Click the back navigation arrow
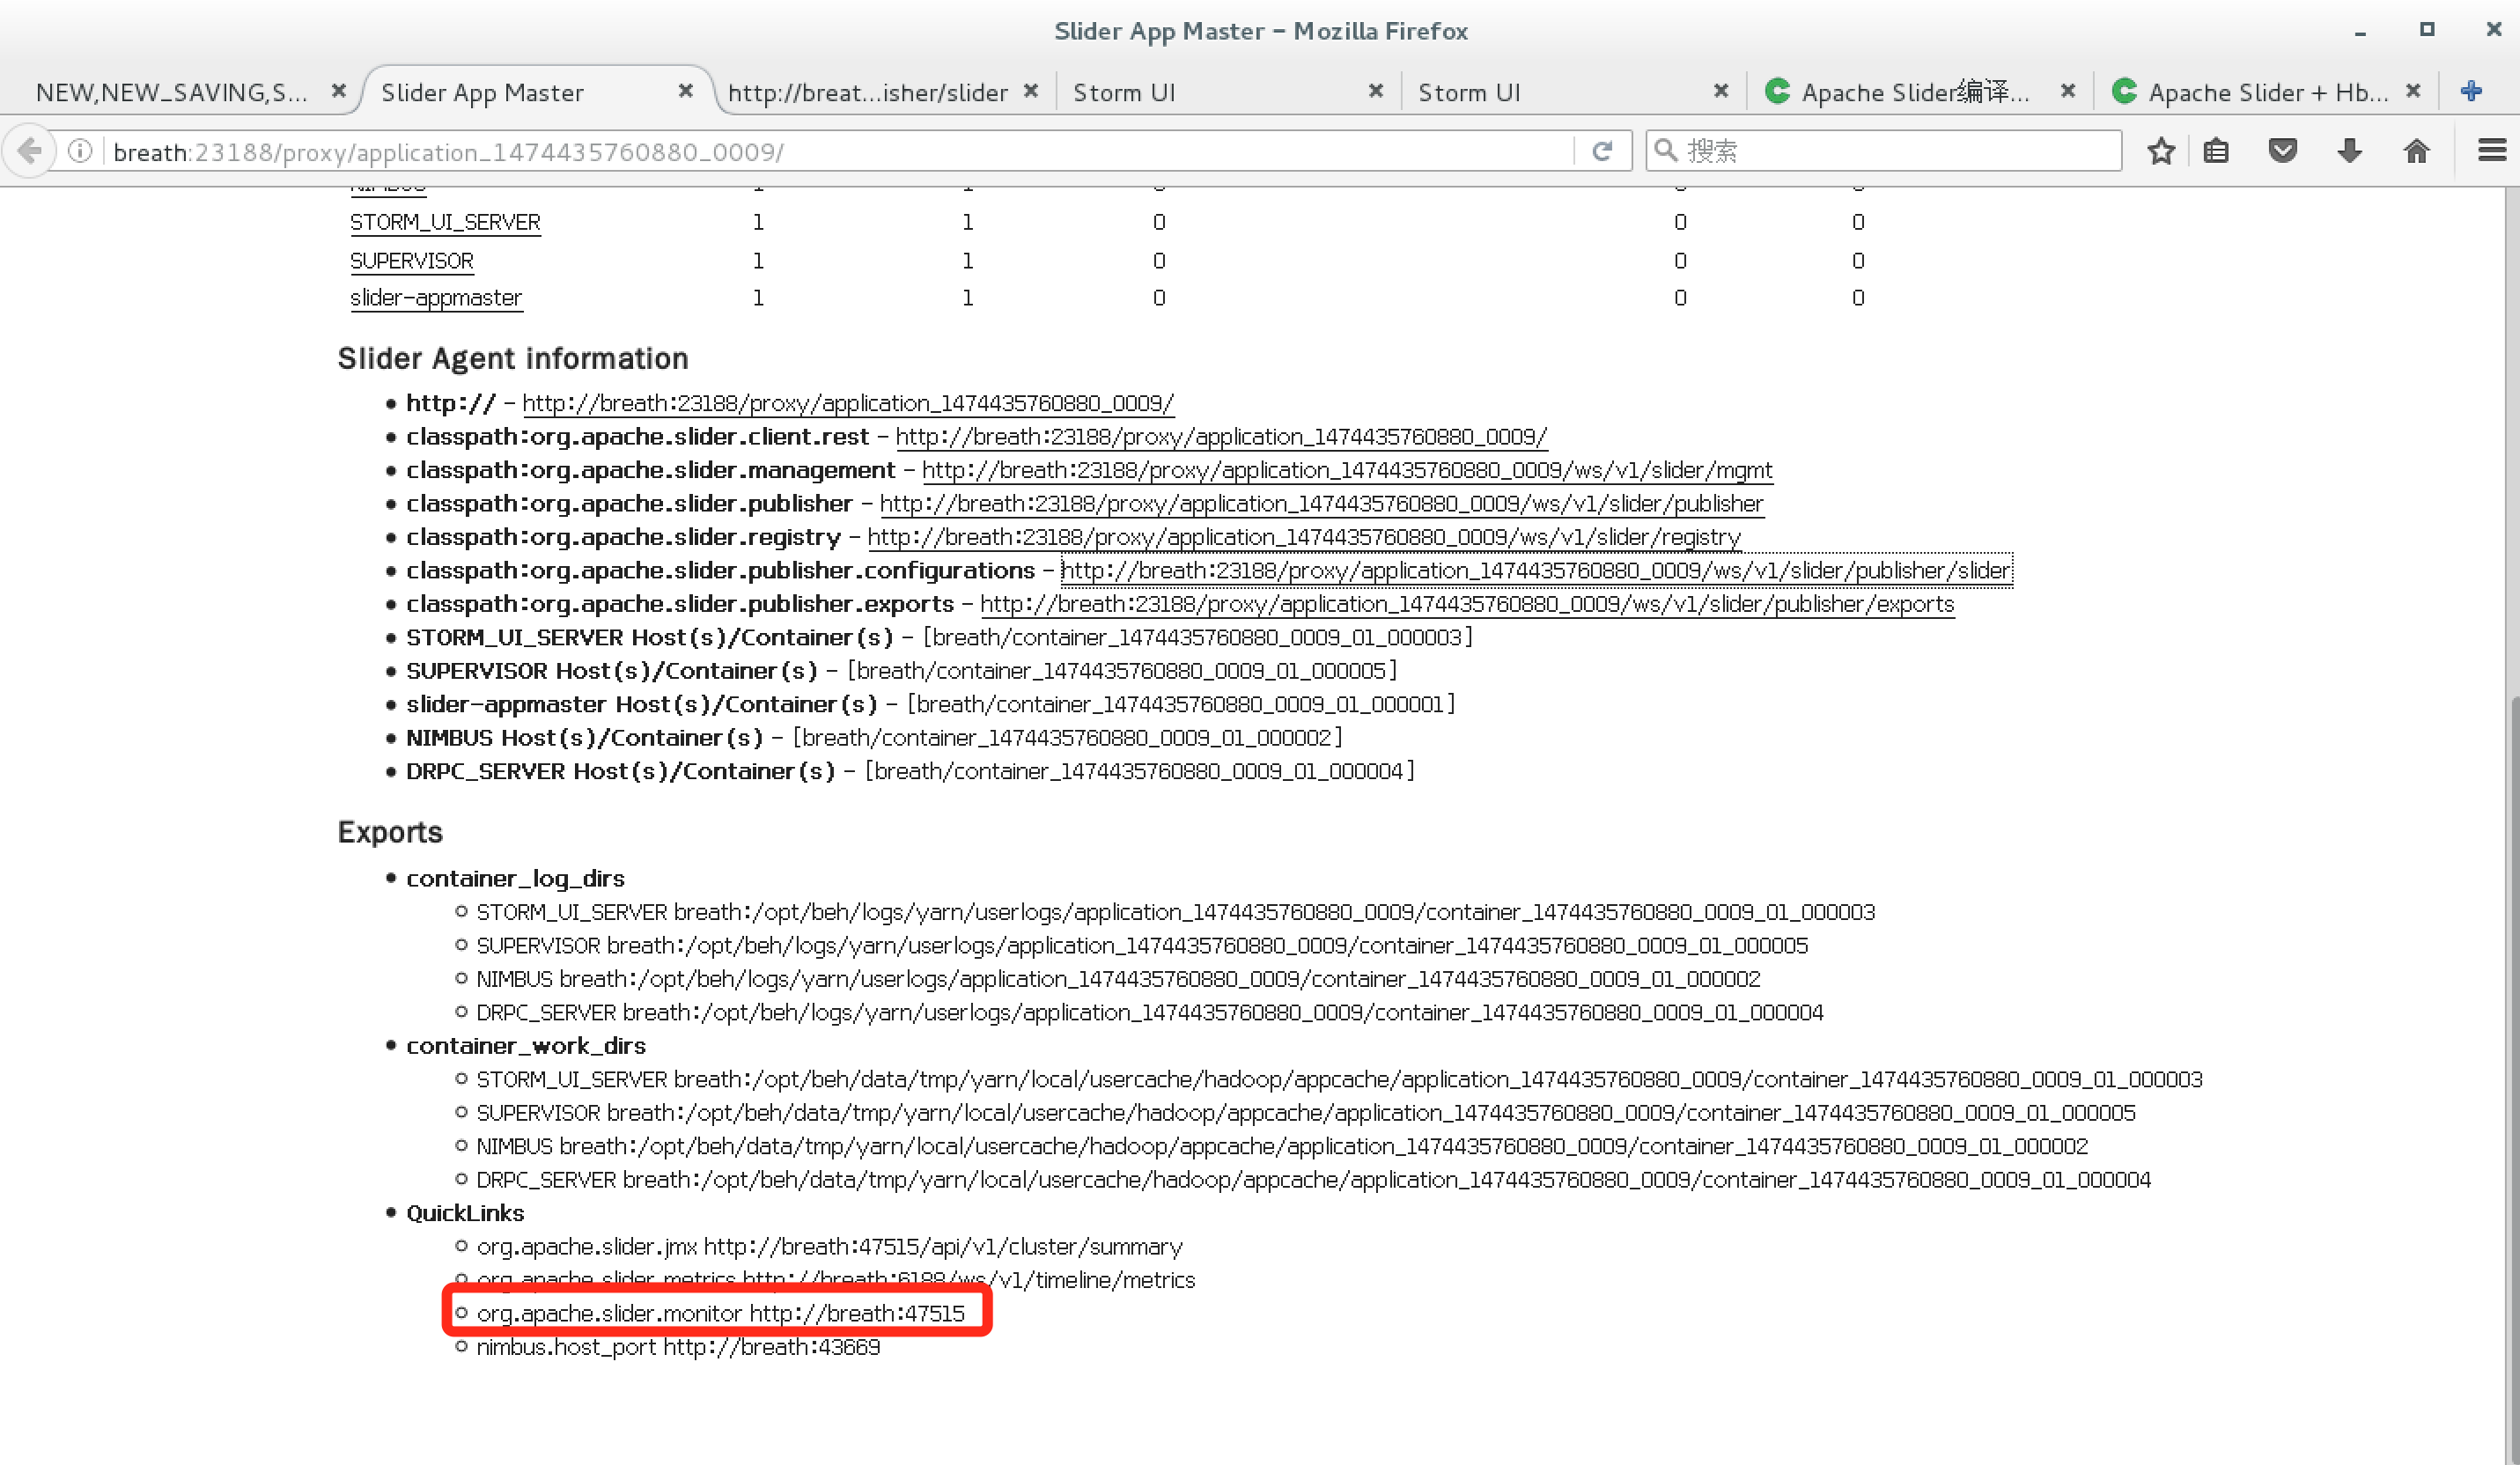 click(x=30, y=151)
